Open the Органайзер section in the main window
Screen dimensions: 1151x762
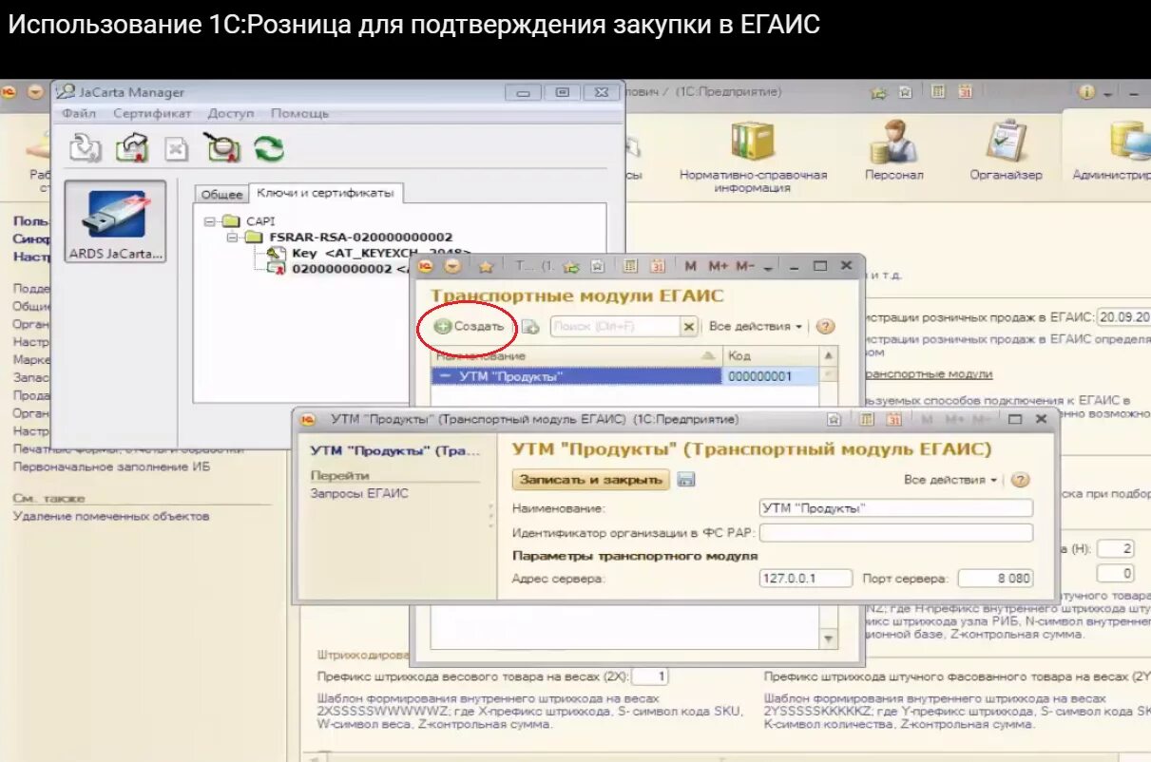coord(1006,150)
